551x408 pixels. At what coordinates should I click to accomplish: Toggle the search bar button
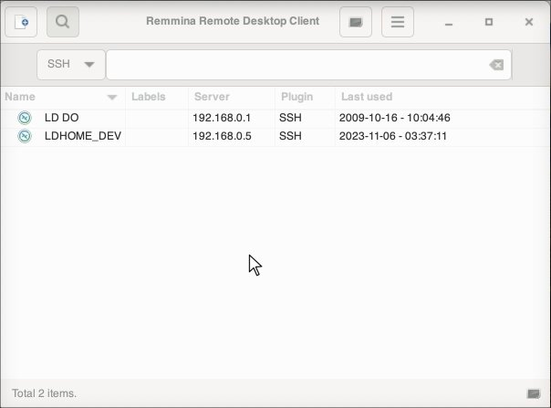63,22
